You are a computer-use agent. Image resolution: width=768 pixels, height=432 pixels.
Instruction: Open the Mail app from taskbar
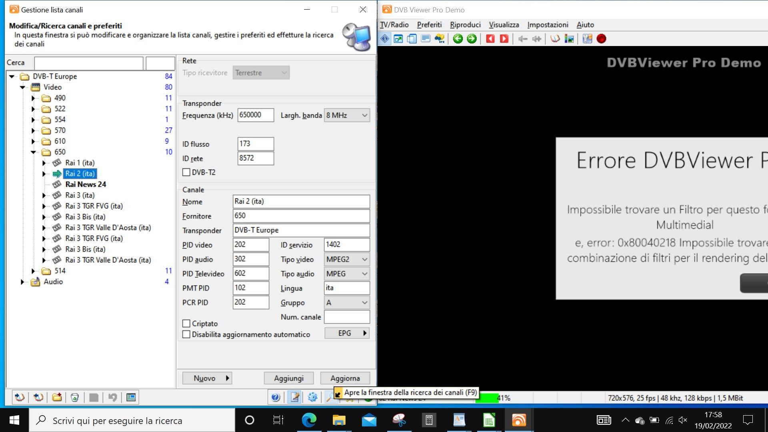coord(369,420)
